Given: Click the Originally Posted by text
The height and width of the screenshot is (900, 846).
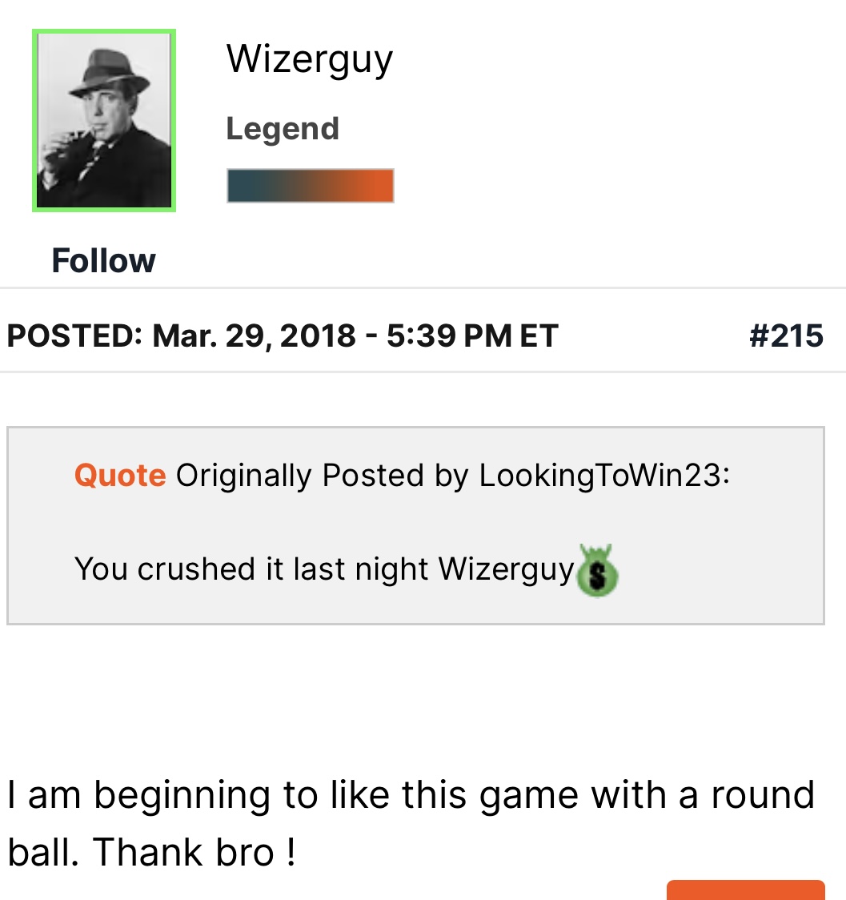Looking at the screenshot, I should pyautogui.click(x=322, y=476).
